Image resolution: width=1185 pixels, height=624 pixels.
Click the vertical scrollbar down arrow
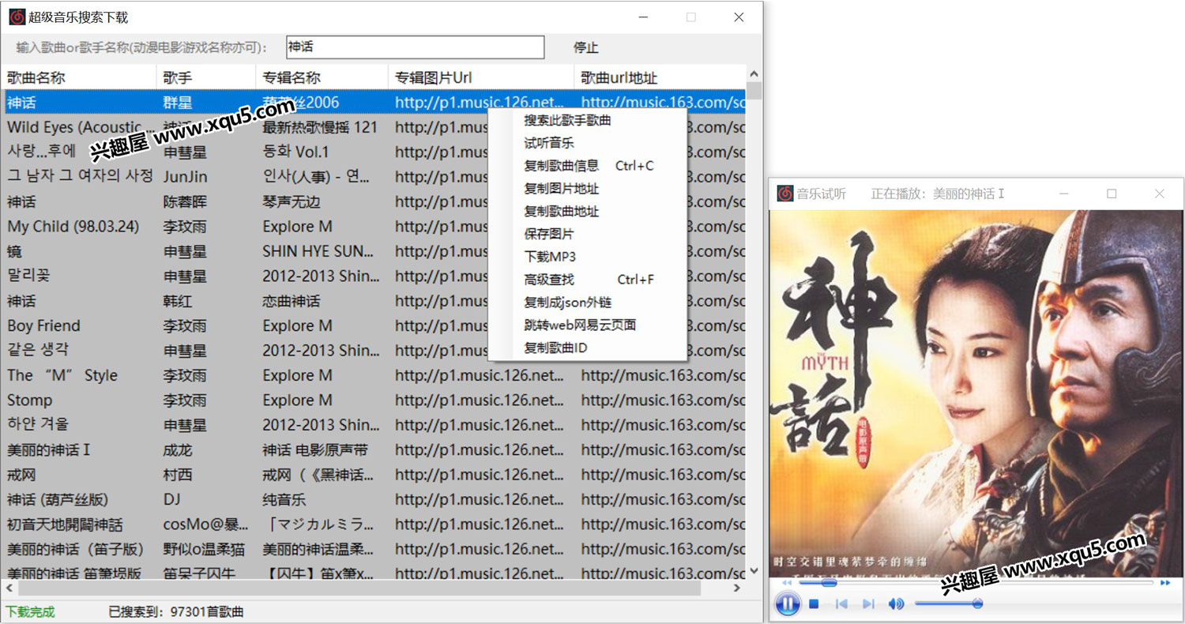click(754, 572)
